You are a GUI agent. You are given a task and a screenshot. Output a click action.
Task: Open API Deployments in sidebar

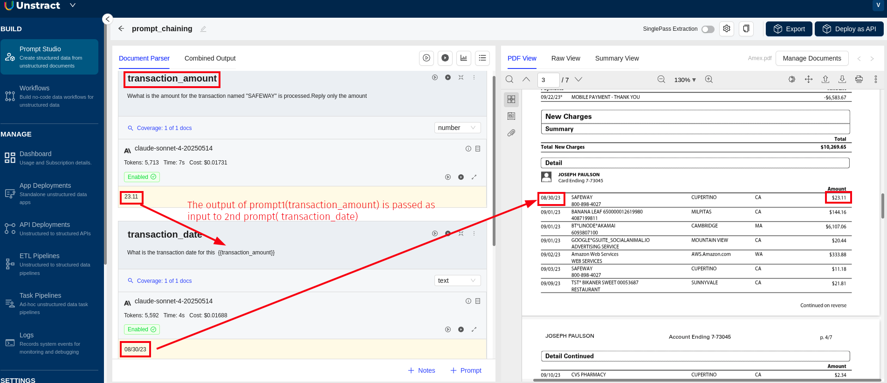[x=49, y=228]
